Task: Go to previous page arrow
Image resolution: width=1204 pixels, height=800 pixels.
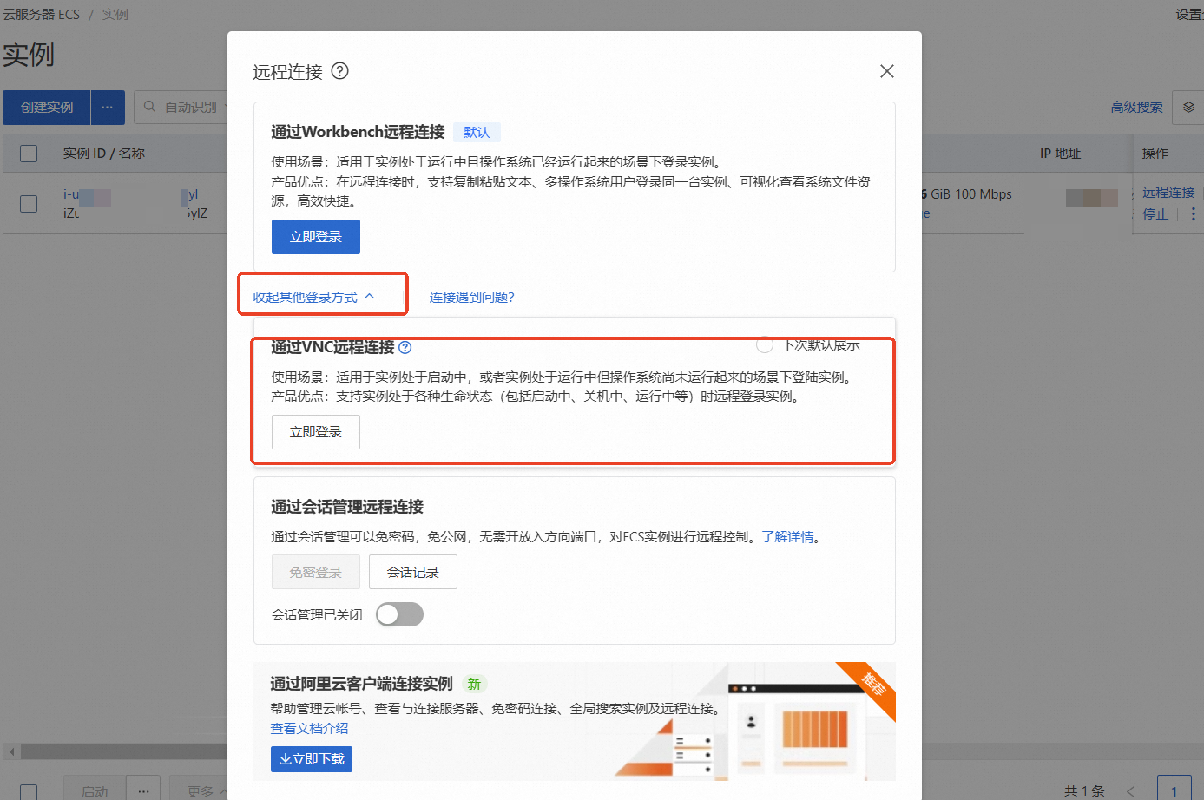Action: coord(1131,791)
